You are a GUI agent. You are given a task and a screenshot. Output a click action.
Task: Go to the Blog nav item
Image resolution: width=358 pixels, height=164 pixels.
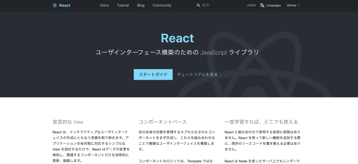point(141,5)
